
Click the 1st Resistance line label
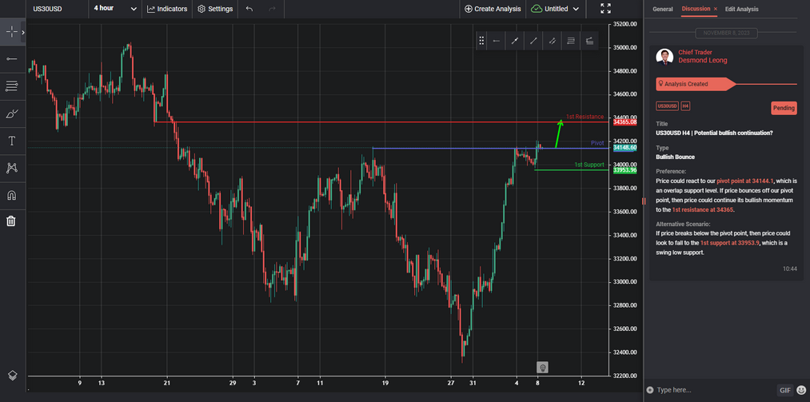[585, 117]
